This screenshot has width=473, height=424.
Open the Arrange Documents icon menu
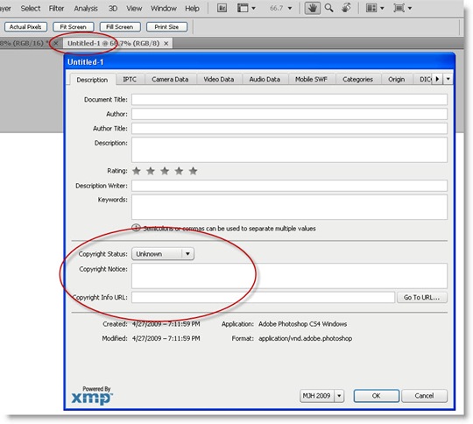tap(375, 8)
